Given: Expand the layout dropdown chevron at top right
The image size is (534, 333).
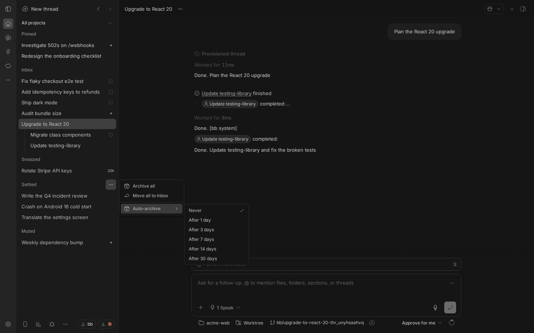Looking at the screenshot, I should 499,9.
